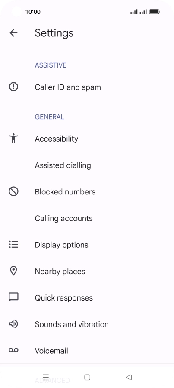
Task: Tap the Sounds and vibration speaker icon
Action: [13, 324]
